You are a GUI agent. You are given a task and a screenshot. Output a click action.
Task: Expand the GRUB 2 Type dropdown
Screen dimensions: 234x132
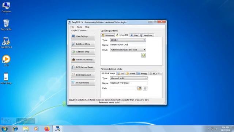coord(128,40)
